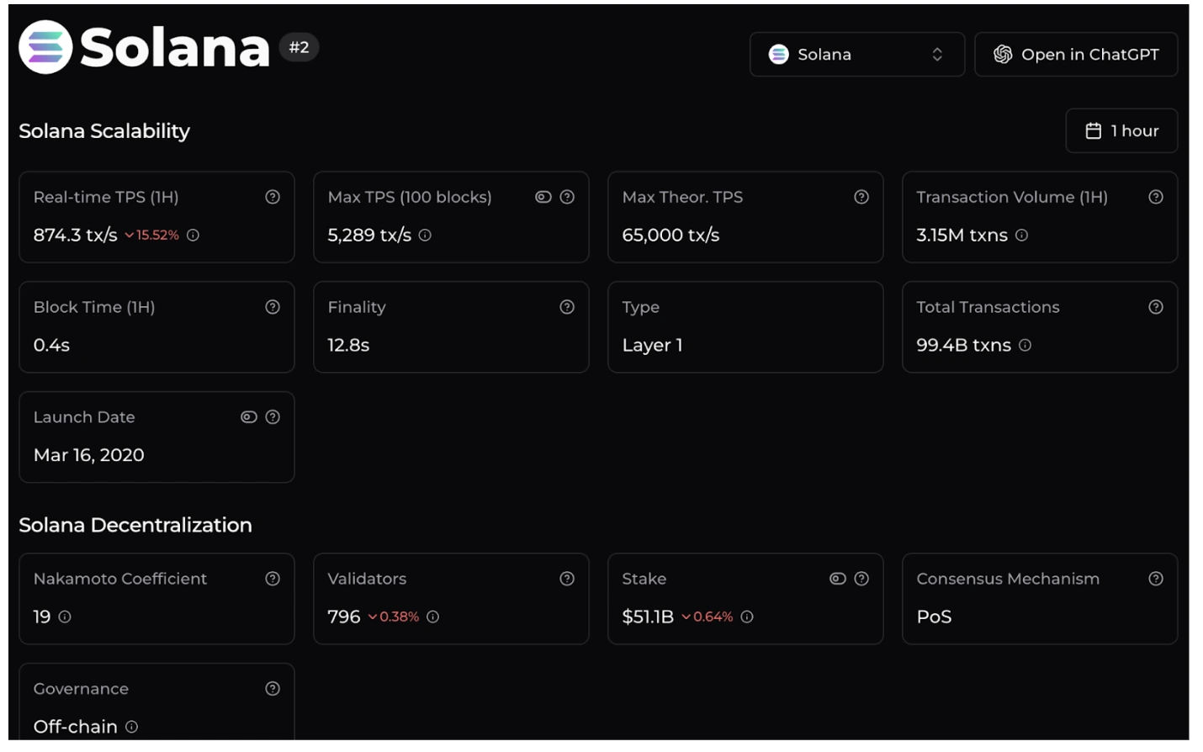This screenshot has width=1203, height=752.
Task: Click the Layer 1 type value
Action: [652, 346]
